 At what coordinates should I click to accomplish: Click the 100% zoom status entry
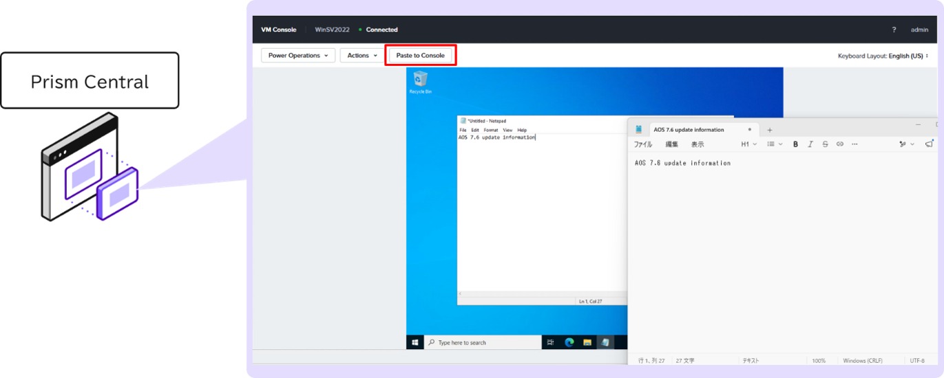tap(819, 360)
